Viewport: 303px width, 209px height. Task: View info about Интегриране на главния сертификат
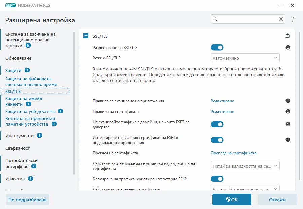pos(288,140)
